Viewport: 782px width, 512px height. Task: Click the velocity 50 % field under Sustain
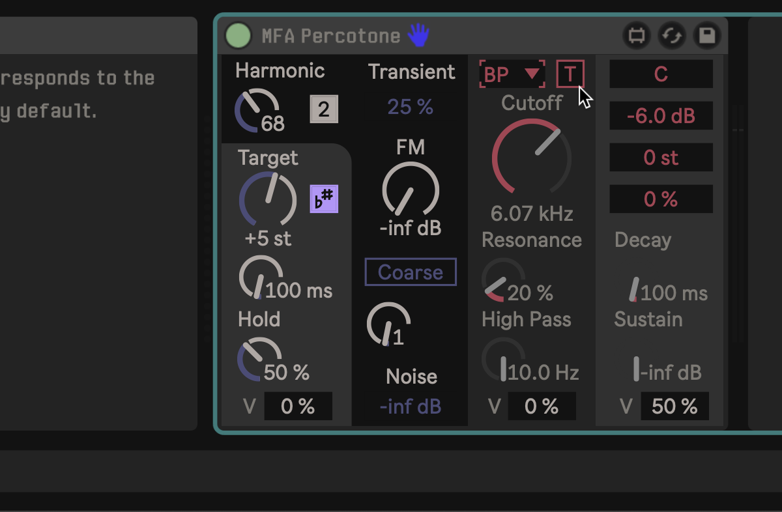[x=674, y=407]
